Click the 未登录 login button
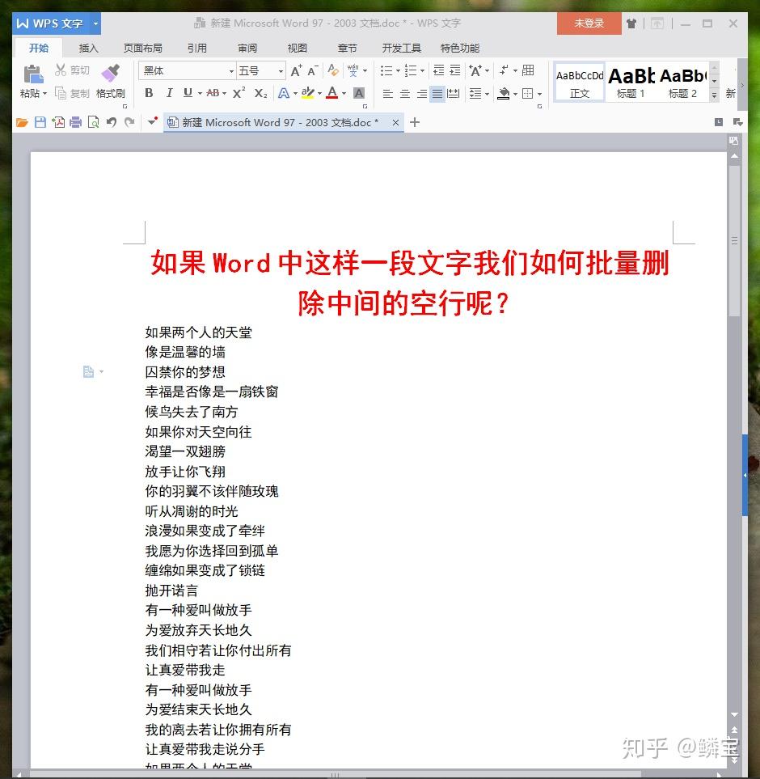Image resolution: width=760 pixels, height=779 pixels. click(589, 24)
